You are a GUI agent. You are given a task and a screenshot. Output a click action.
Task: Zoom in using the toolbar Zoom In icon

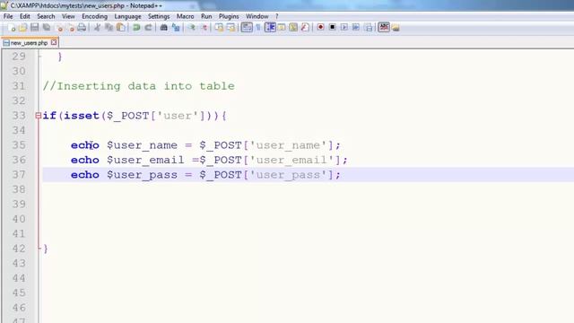click(x=191, y=28)
